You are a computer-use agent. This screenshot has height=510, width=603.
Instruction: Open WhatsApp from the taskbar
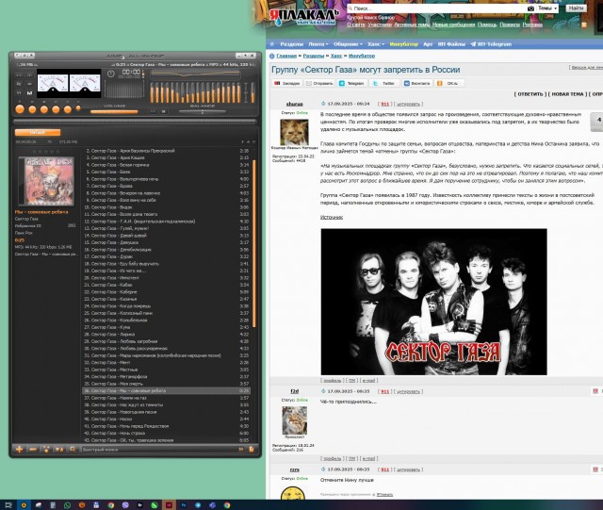pos(68,505)
